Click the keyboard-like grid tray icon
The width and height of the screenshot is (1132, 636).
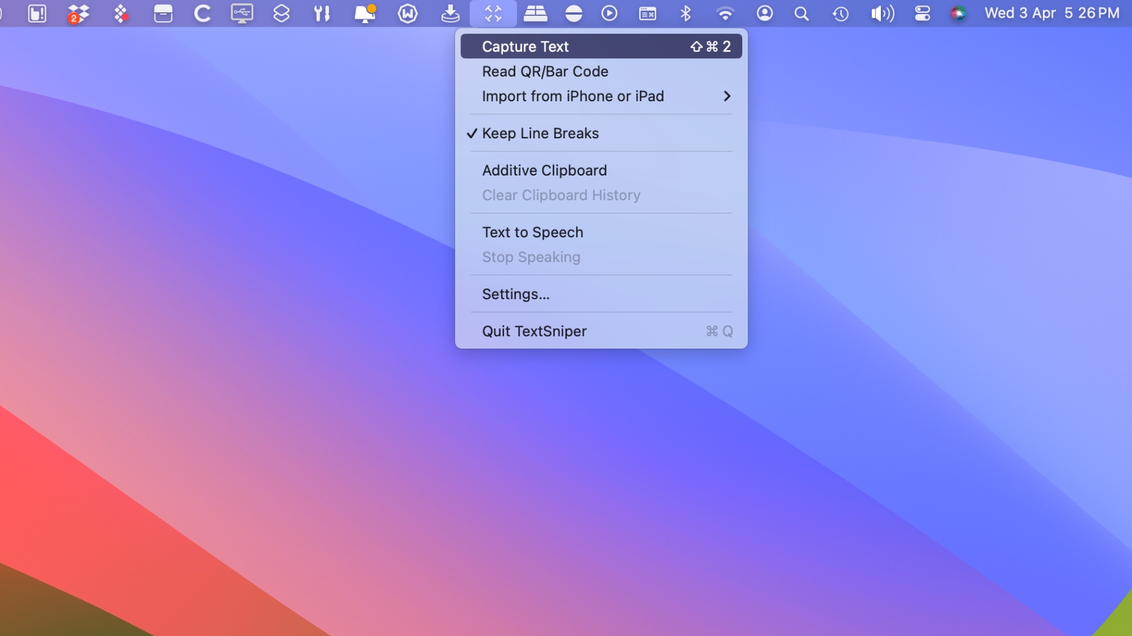pos(535,14)
